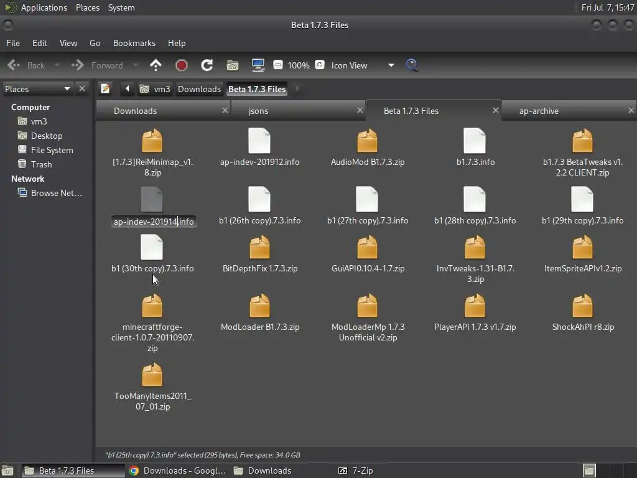Viewport: 637px width, 478px height.
Task: Open the Bookmarks menu
Action: [x=134, y=43]
